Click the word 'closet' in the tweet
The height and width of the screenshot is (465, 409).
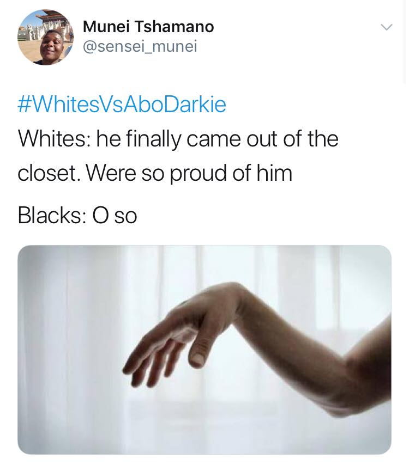[x=48, y=173]
